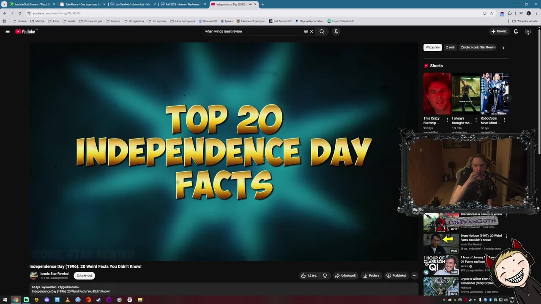Screen dimensions: 541x304
Task: Show more filter chips with right arrow
Action: [503, 48]
